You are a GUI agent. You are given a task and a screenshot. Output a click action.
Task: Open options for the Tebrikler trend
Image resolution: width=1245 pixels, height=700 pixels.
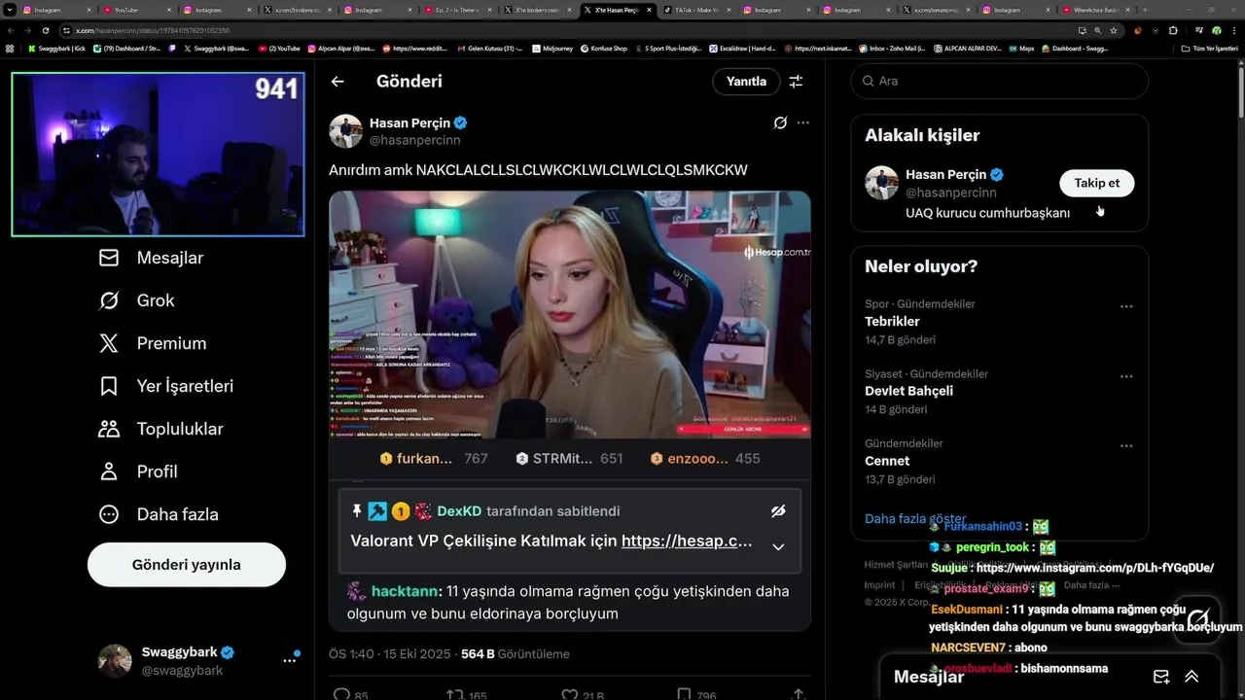pyautogui.click(x=1126, y=306)
